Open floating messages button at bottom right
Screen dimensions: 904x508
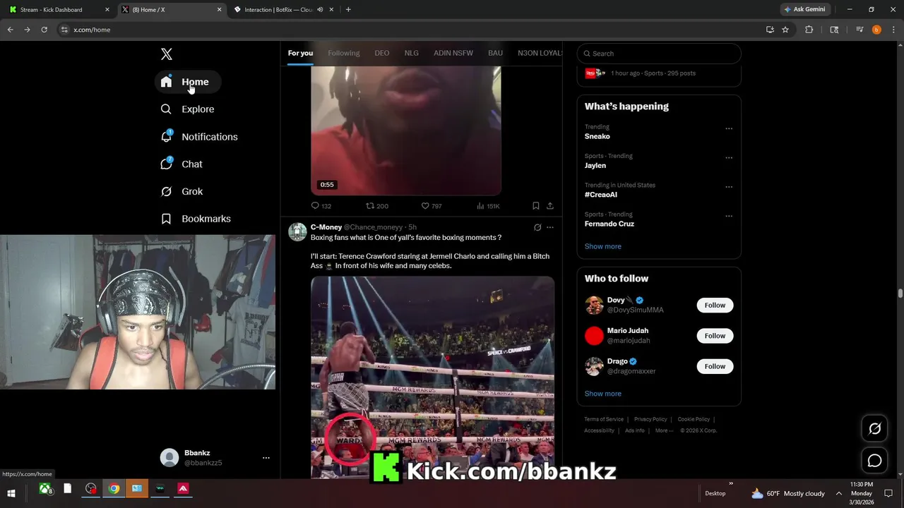(x=874, y=461)
